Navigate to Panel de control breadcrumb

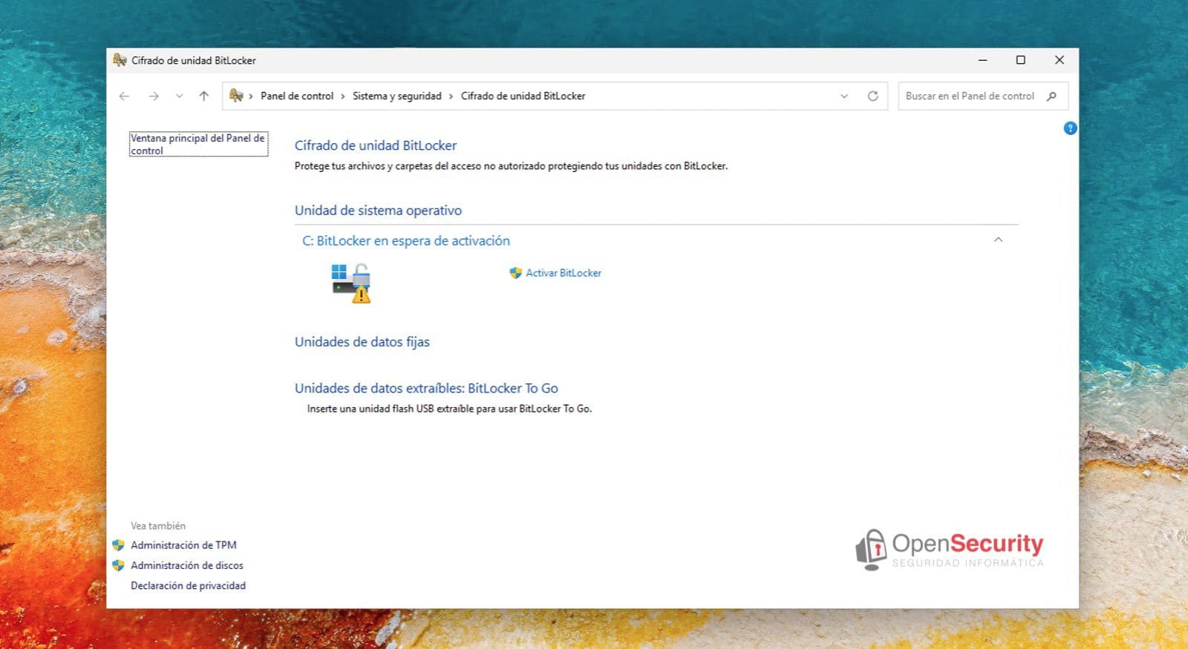pos(297,96)
